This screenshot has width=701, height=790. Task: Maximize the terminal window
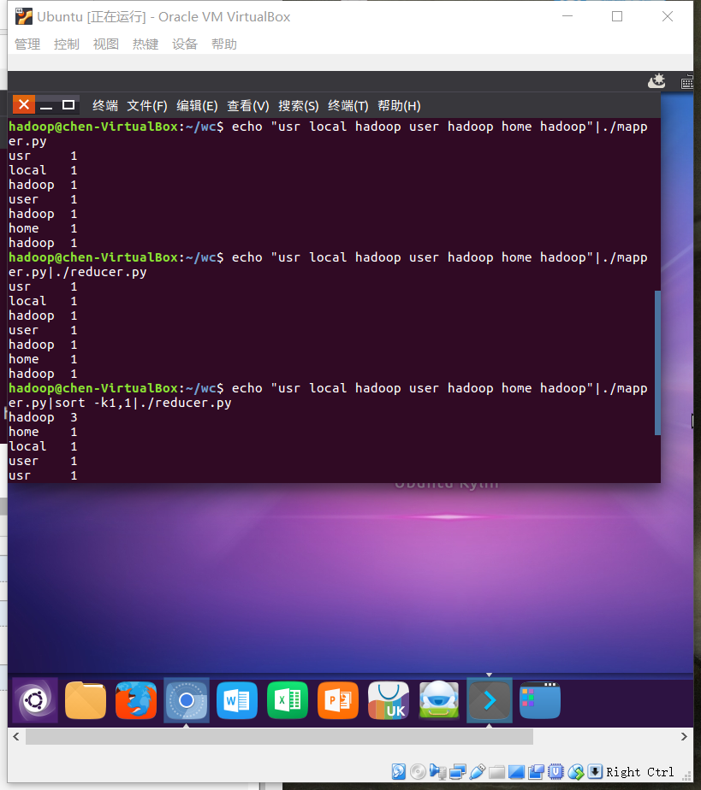(x=68, y=105)
